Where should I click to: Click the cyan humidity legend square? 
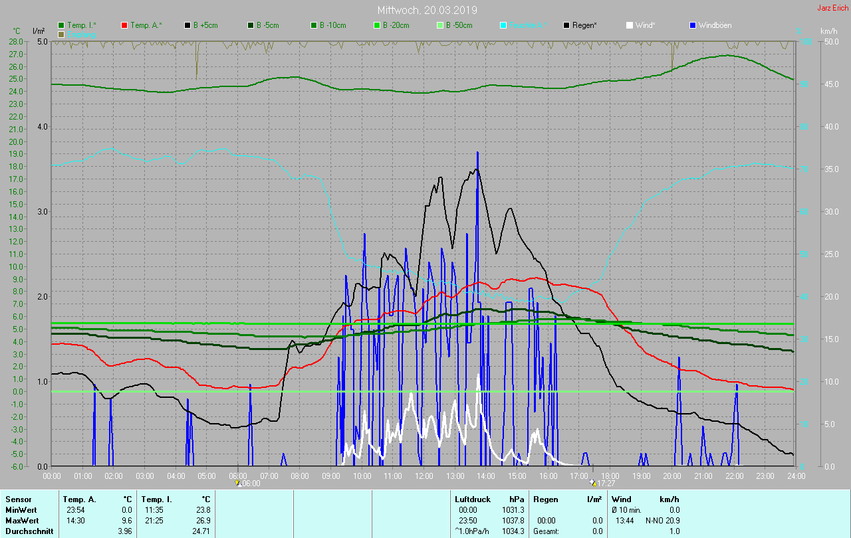pyautogui.click(x=503, y=25)
